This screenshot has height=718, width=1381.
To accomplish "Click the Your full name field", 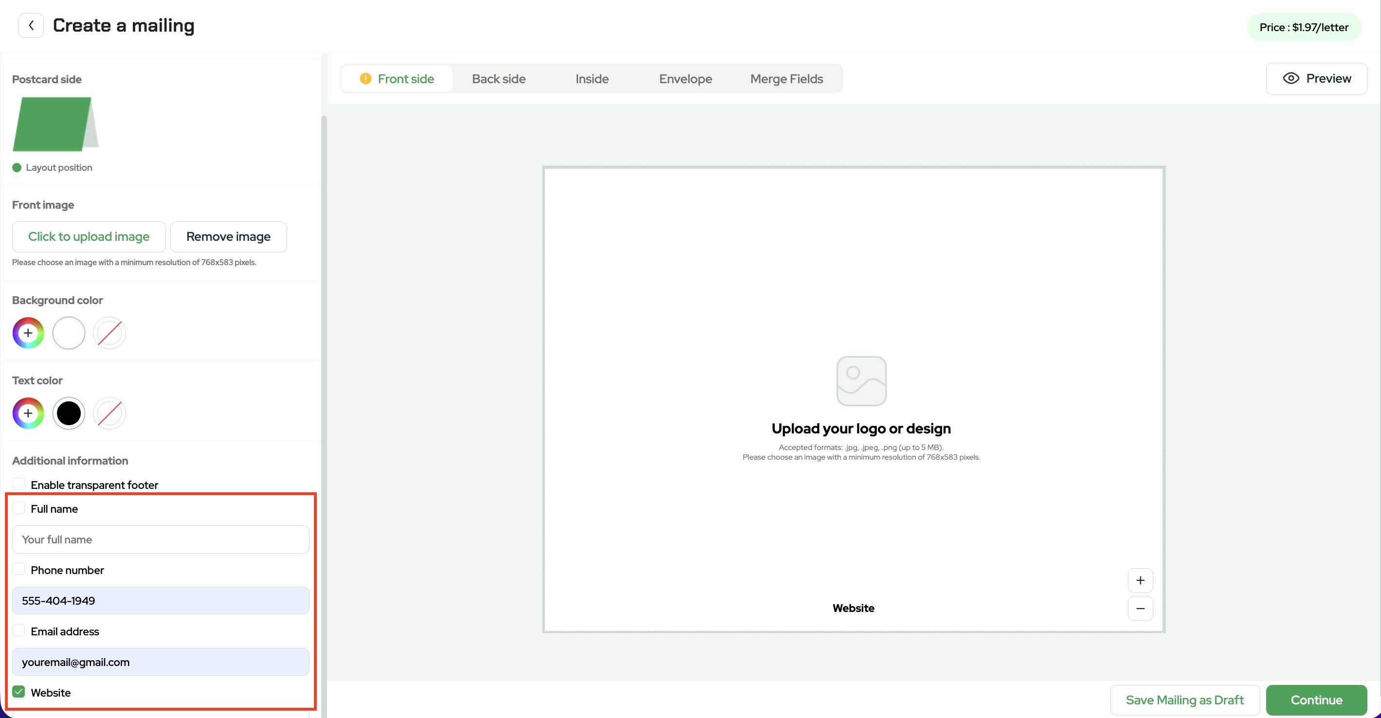I will coord(160,539).
